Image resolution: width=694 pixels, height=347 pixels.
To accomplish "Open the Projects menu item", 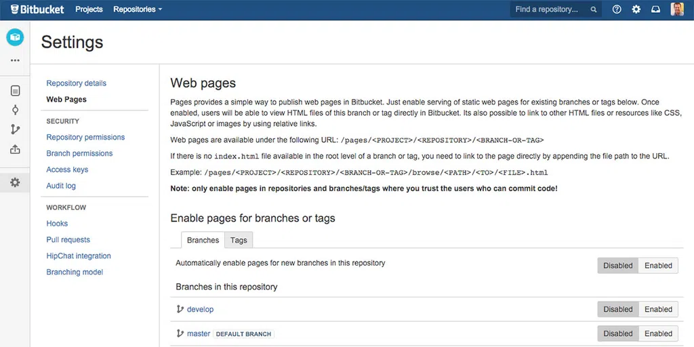I will 89,9.
